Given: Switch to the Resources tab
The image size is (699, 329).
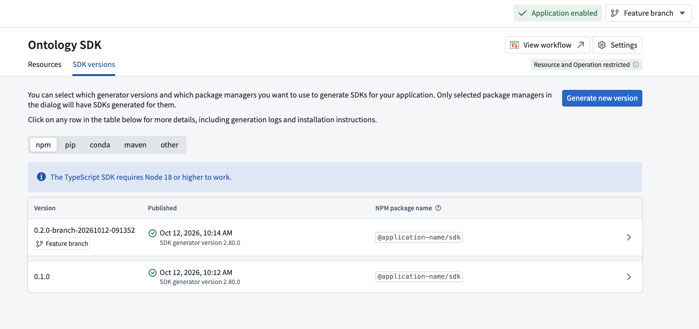Looking at the screenshot, I should [45, 64].
